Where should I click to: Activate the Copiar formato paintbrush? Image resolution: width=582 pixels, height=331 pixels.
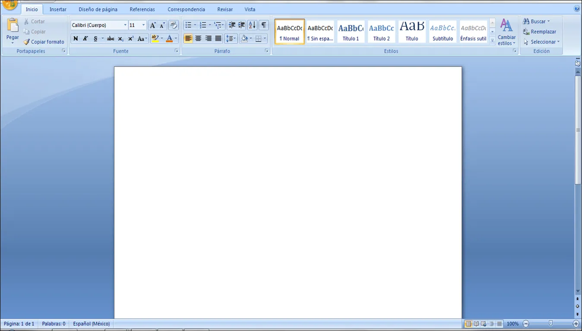44,42
